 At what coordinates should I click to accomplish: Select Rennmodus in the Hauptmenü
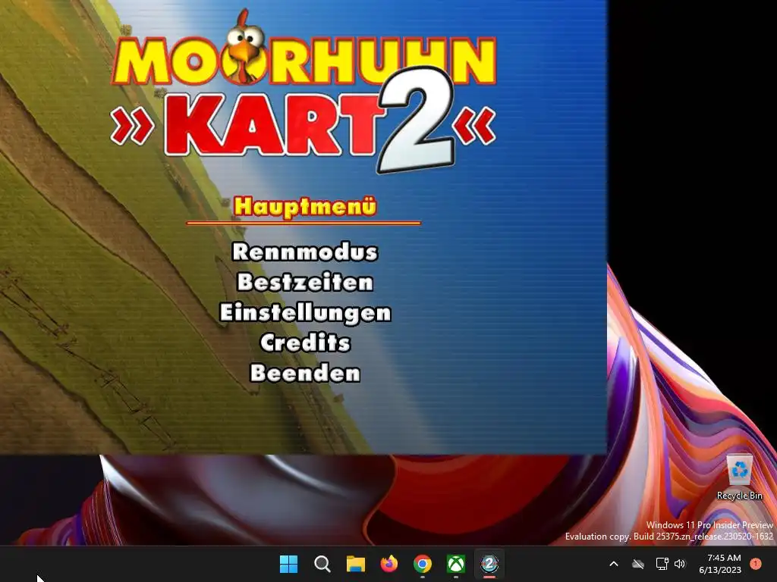[305, 252]
